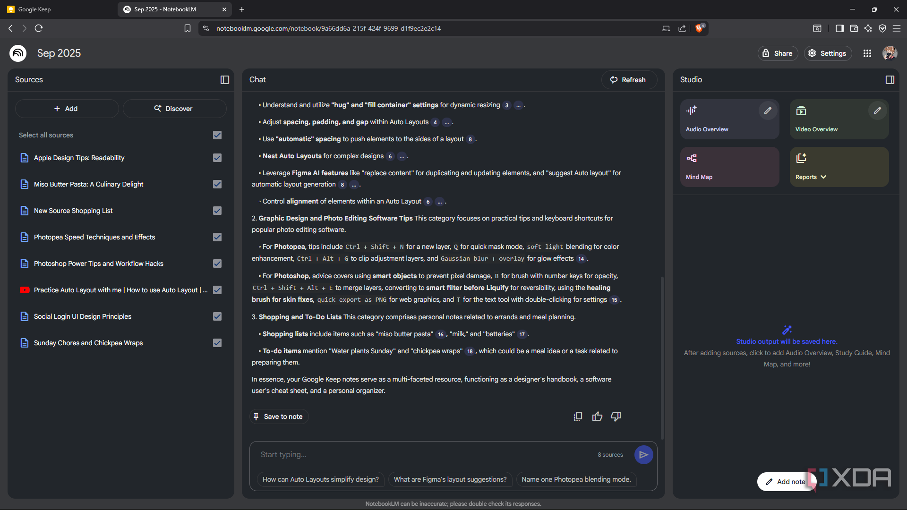Give thumbs down to response
Viewport: 907px width, 510px height.
point(616,416)
